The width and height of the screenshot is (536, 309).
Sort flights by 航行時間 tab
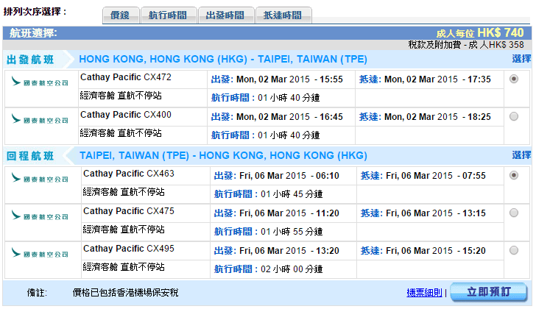[x=169, y=15]
